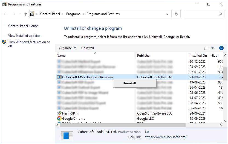Refresh the Programs and Features view
The height and width of the screenshot is (144, 228).
[x=176, y=14]
